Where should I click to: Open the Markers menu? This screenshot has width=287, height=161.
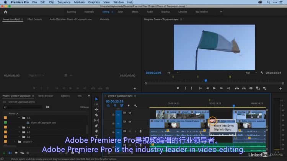79,2
